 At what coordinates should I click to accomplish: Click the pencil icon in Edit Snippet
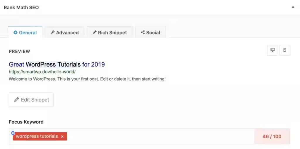(x=17, y=99)
